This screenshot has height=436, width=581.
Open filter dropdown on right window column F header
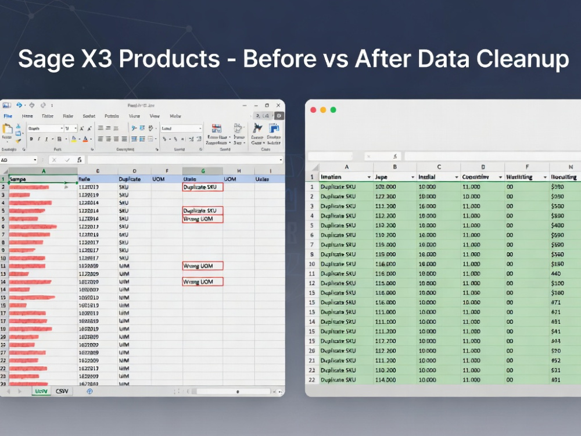tap(545, 177)
